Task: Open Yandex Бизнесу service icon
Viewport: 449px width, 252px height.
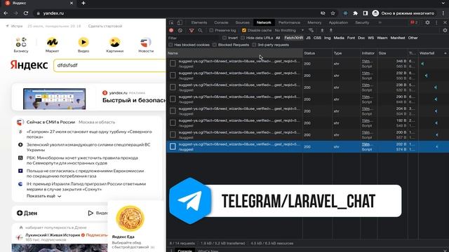Action: (21, 45)
